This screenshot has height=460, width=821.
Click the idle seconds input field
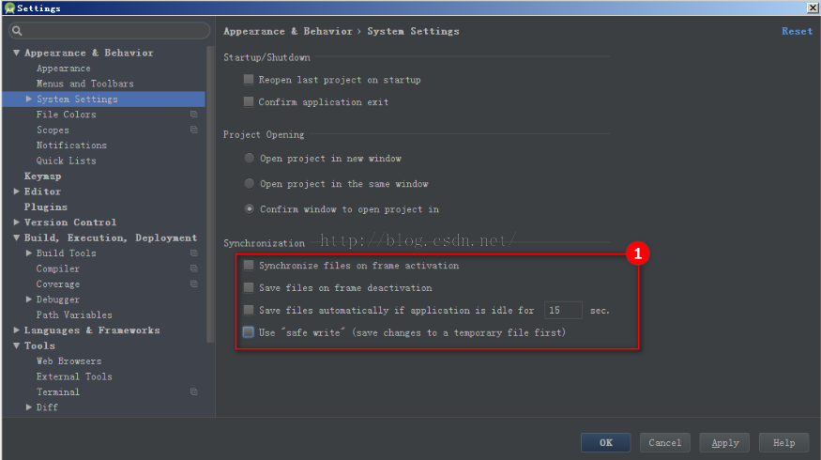point(563,310)
